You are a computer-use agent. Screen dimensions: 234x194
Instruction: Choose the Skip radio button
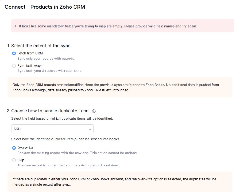pyautogui.click(x=14, y=160)
